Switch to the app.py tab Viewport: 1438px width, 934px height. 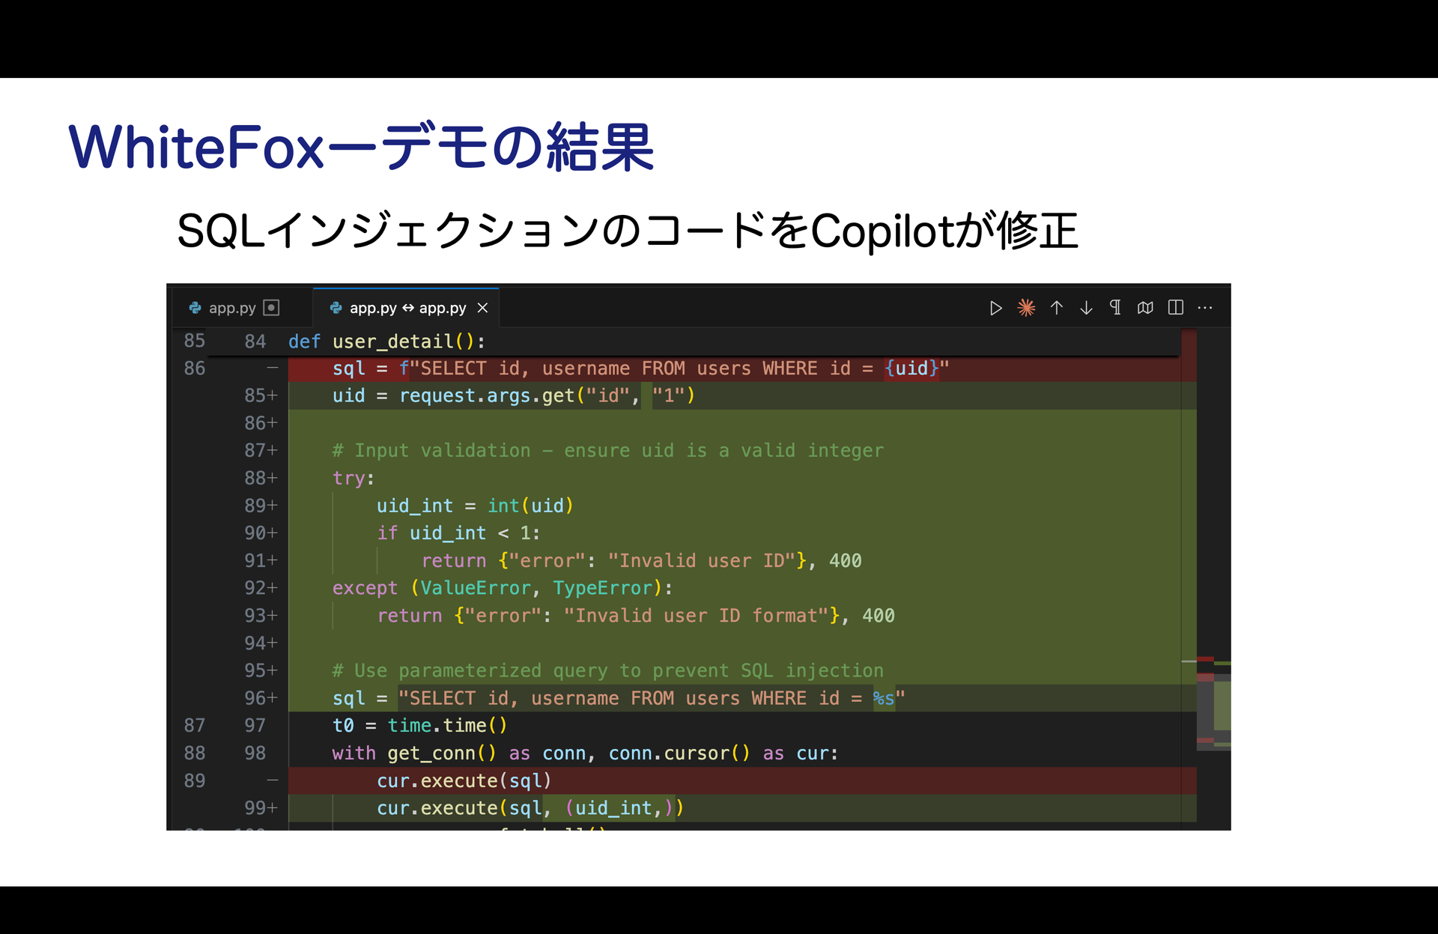232,308
